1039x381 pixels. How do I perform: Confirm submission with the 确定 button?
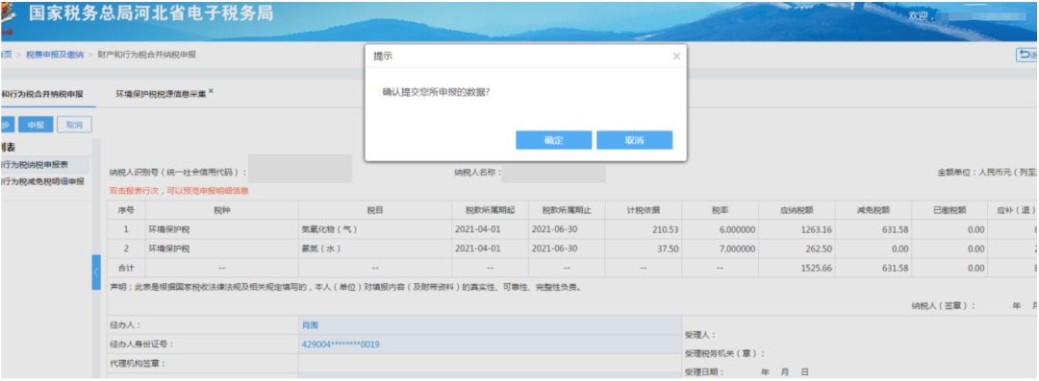[x=553, y=140]
